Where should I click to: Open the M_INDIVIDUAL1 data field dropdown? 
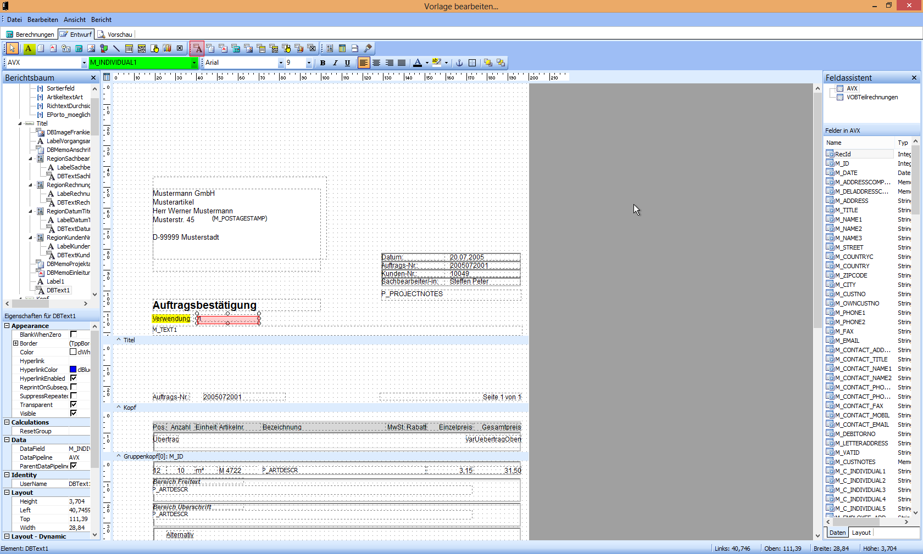(x=194, y=63)
